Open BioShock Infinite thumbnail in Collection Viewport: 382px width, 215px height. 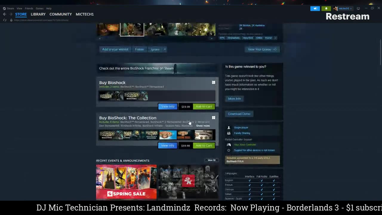[168, 135]
